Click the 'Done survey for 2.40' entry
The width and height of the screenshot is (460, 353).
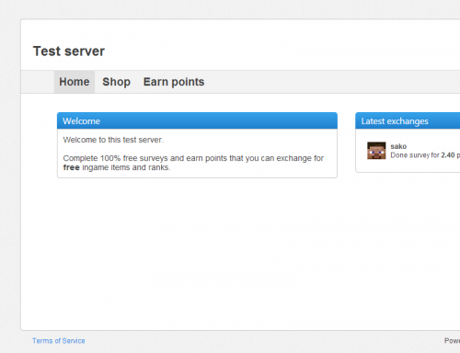click(425, 155)
